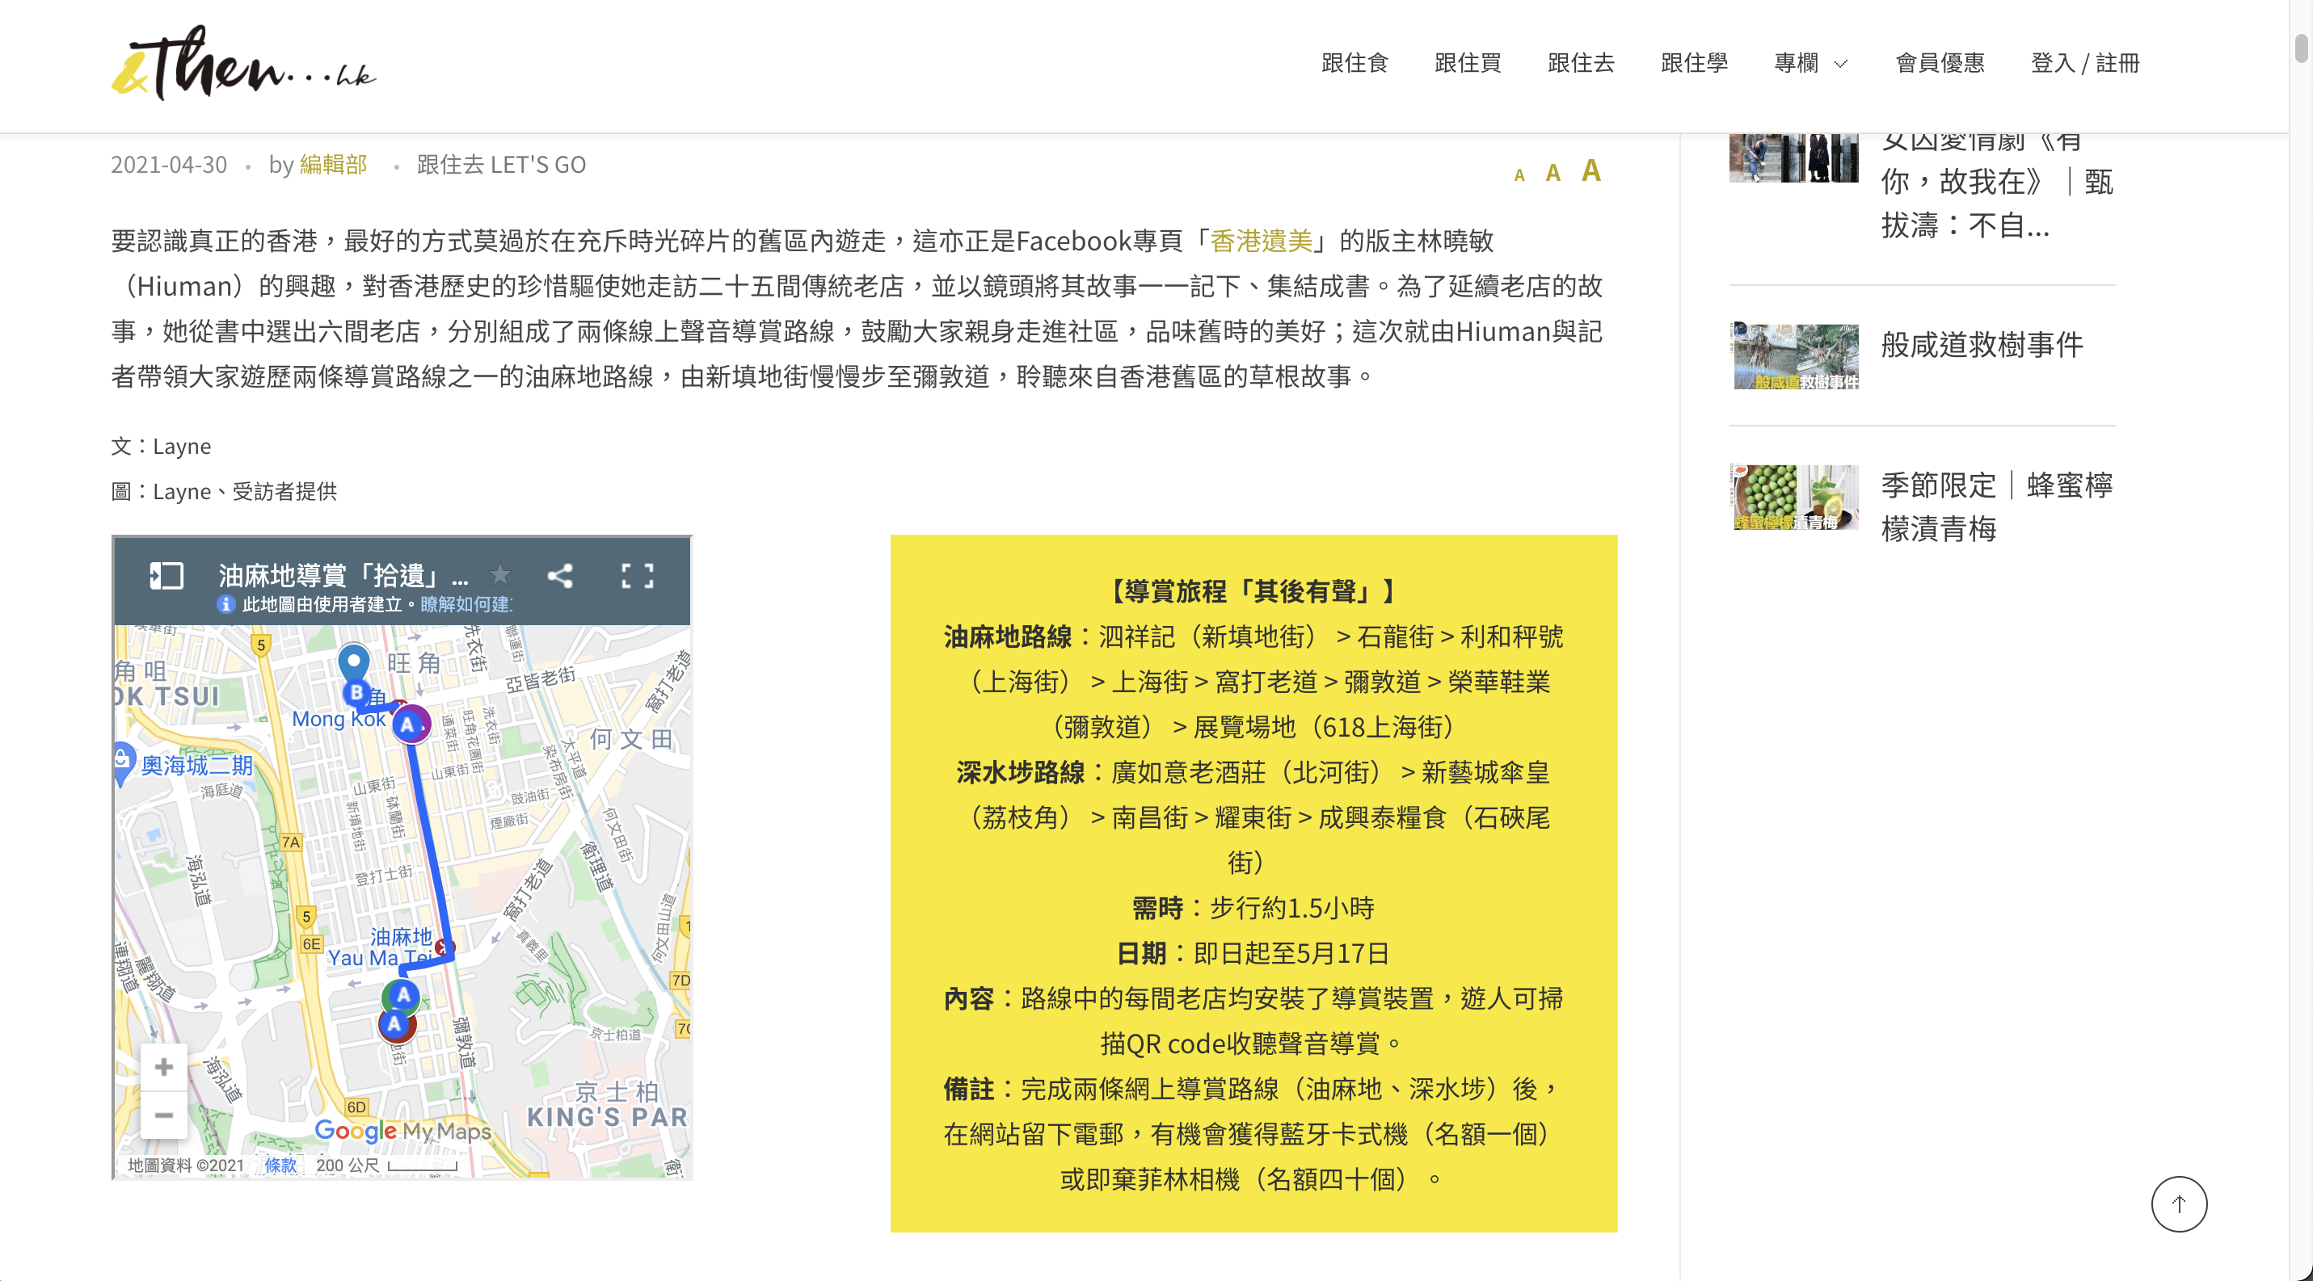Viewport: 2313px width, 1281px height.
Task: Click the 瞭解如何建立 map link
Action: (x=466, y=605)
